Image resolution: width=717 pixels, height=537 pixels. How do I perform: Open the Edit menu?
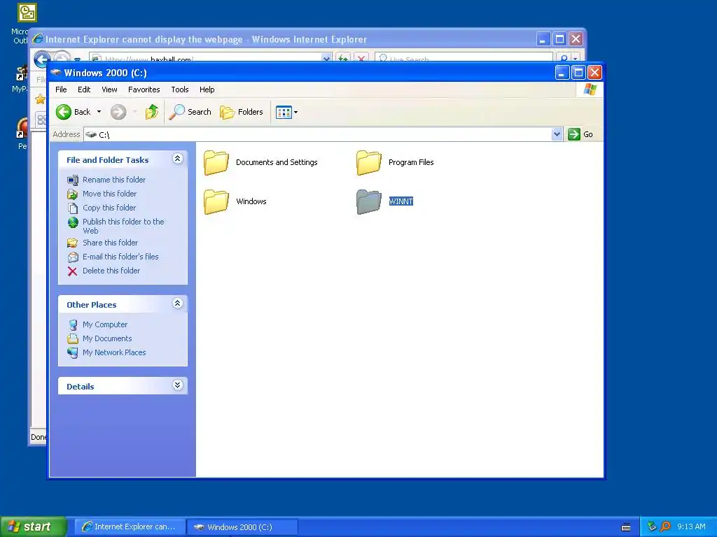click(84, 89)
